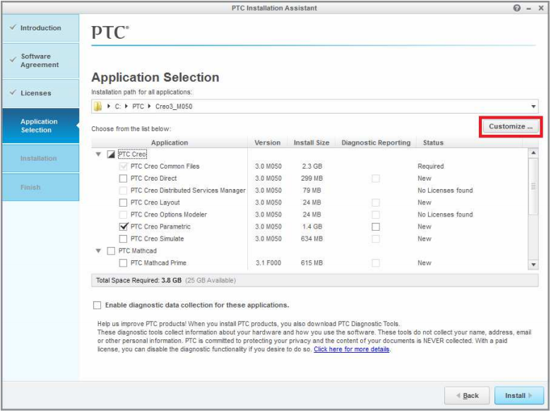Screen dimensions: 551x412
Task: Click the Back button
Action: [467, 396]
